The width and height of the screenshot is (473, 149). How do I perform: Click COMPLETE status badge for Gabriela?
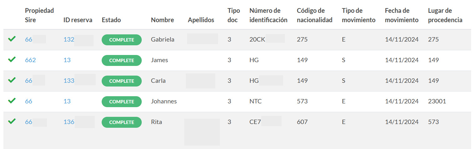(x=122, y=40)
